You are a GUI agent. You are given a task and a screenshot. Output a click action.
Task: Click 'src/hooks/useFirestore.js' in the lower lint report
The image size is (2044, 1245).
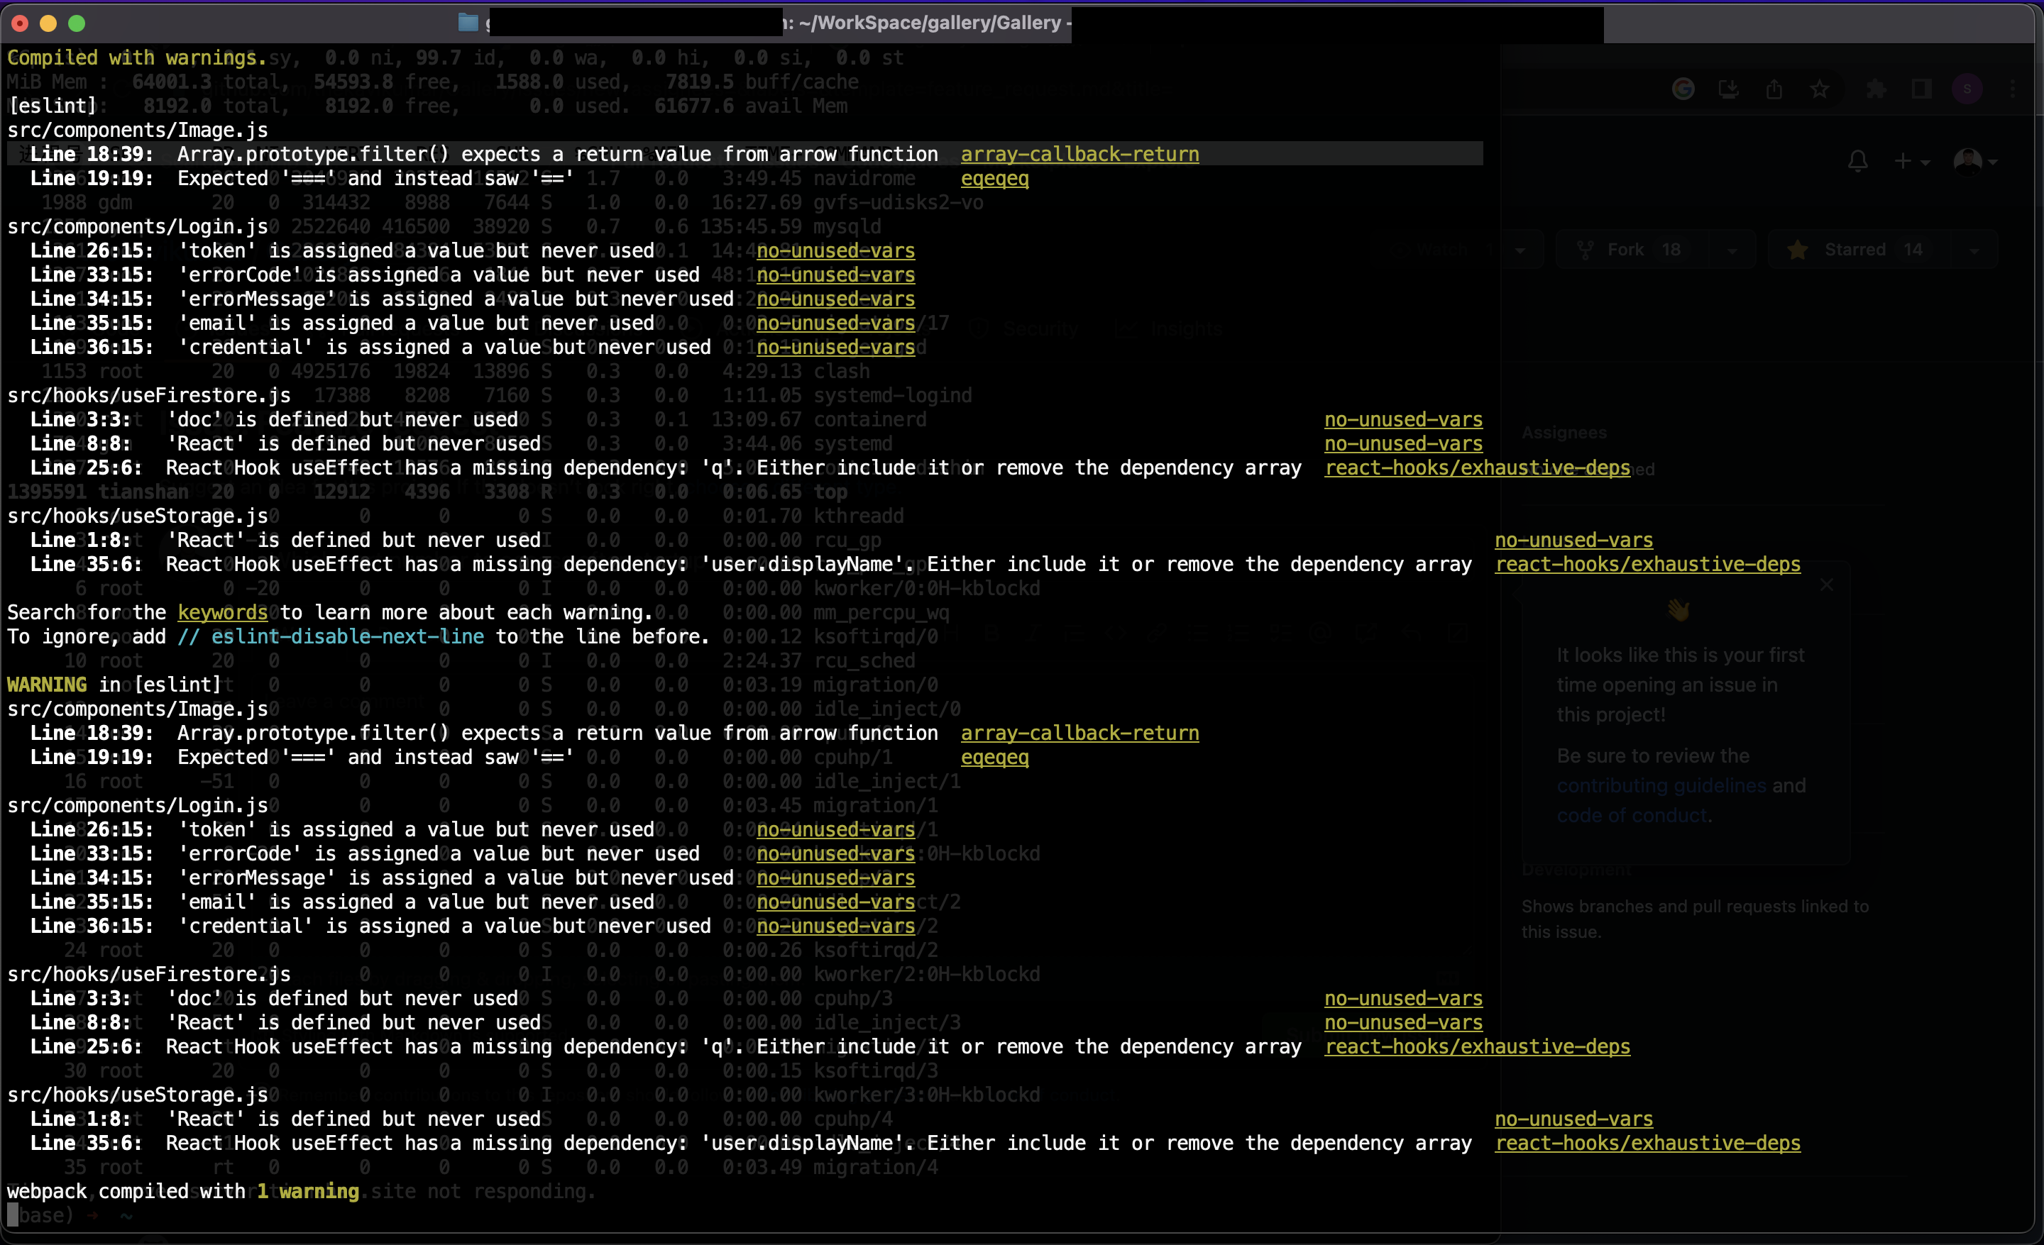(x=149, y=974)
